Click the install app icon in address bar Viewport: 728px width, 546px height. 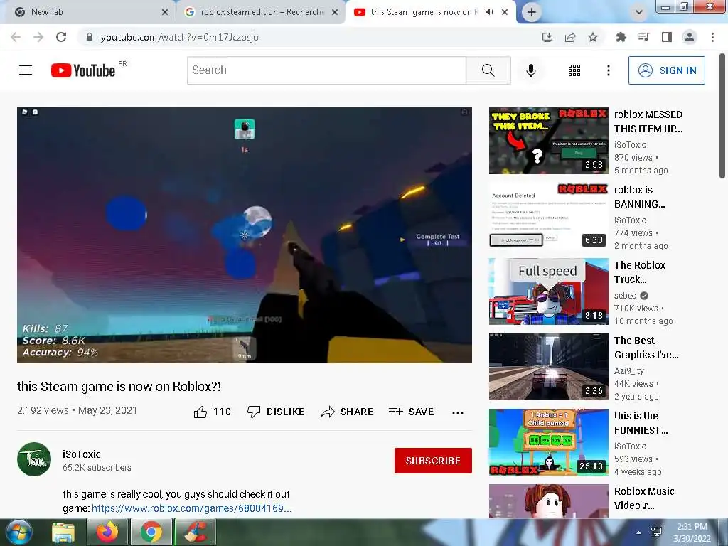[x=547, y=37]
